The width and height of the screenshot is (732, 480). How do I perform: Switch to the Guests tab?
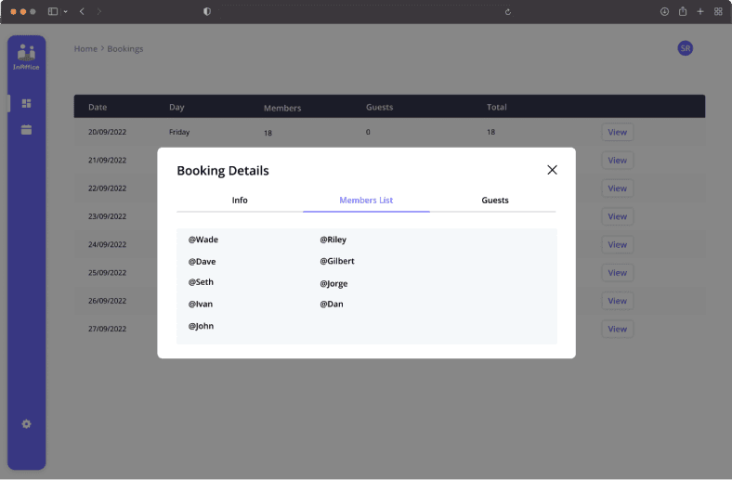tap(494, 201)
